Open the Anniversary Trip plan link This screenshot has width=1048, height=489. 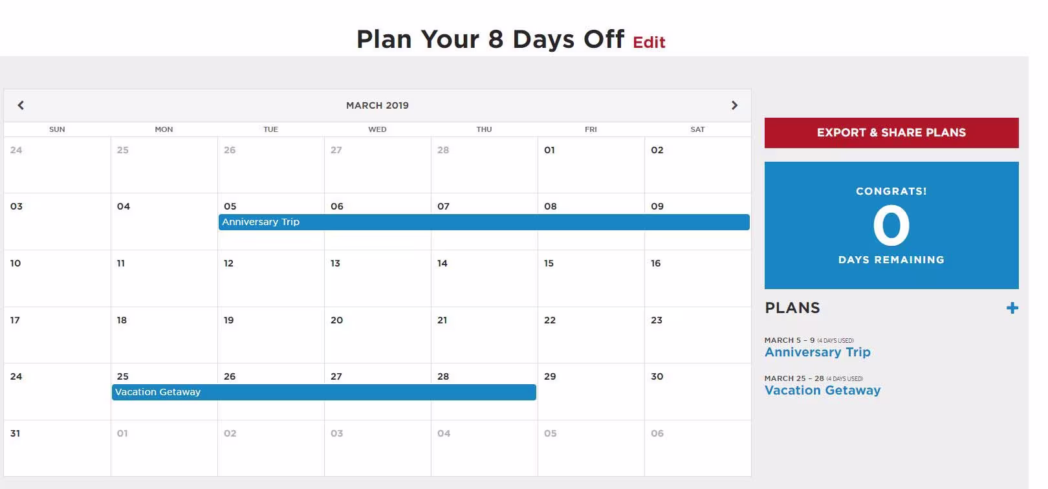coord(817,353)
